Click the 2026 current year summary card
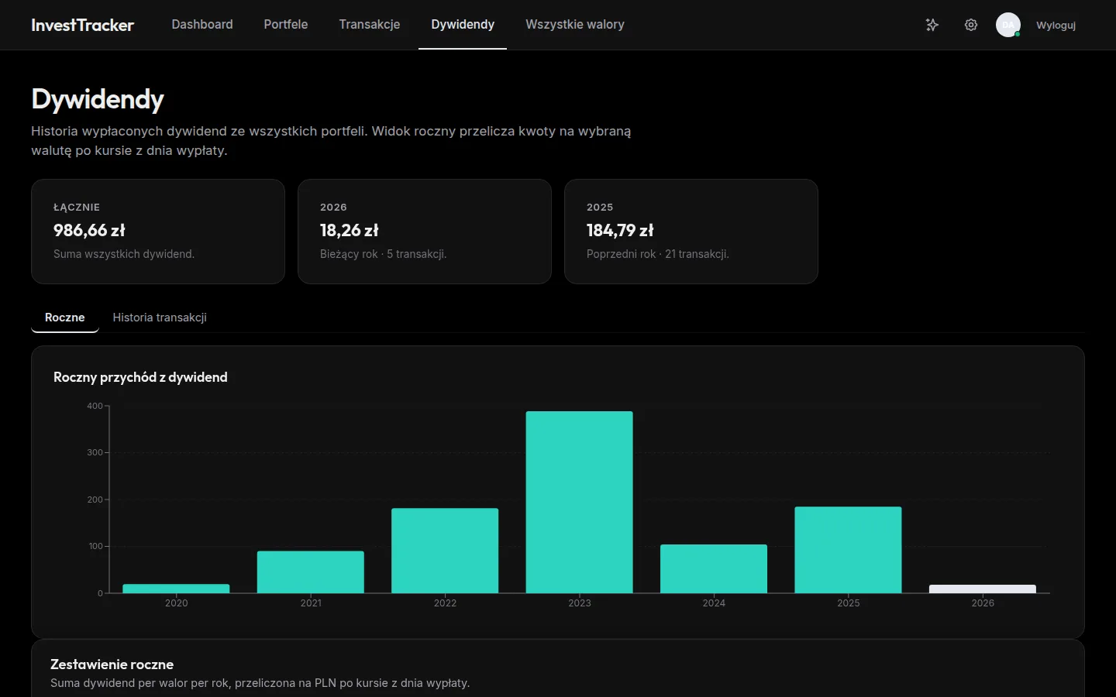 pos(425,232)
